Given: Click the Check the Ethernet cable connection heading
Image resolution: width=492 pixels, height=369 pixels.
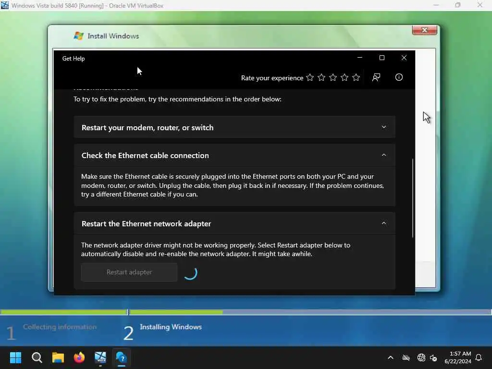Looking at the screenshot, I should [145, 155].
